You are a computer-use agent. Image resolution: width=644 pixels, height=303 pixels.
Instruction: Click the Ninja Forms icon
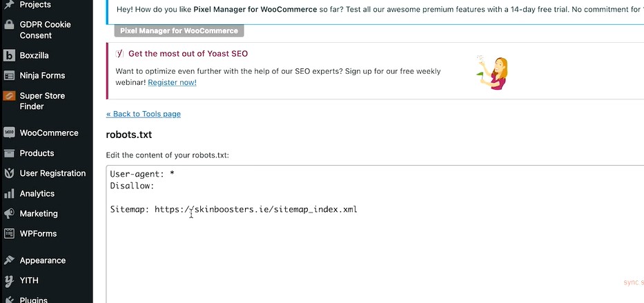[x=9, y=76]
